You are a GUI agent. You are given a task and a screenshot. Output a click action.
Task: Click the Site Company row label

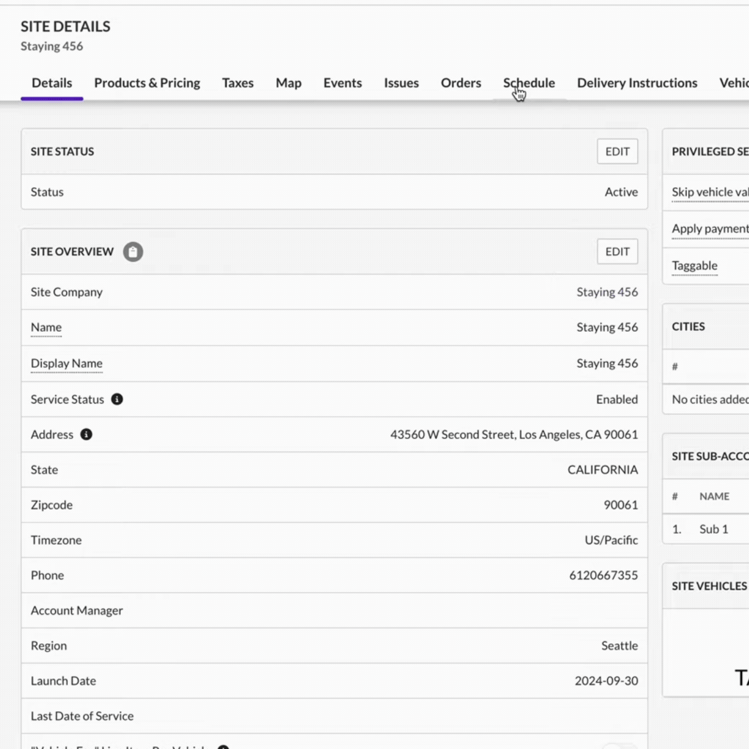(x=67, y=292)
